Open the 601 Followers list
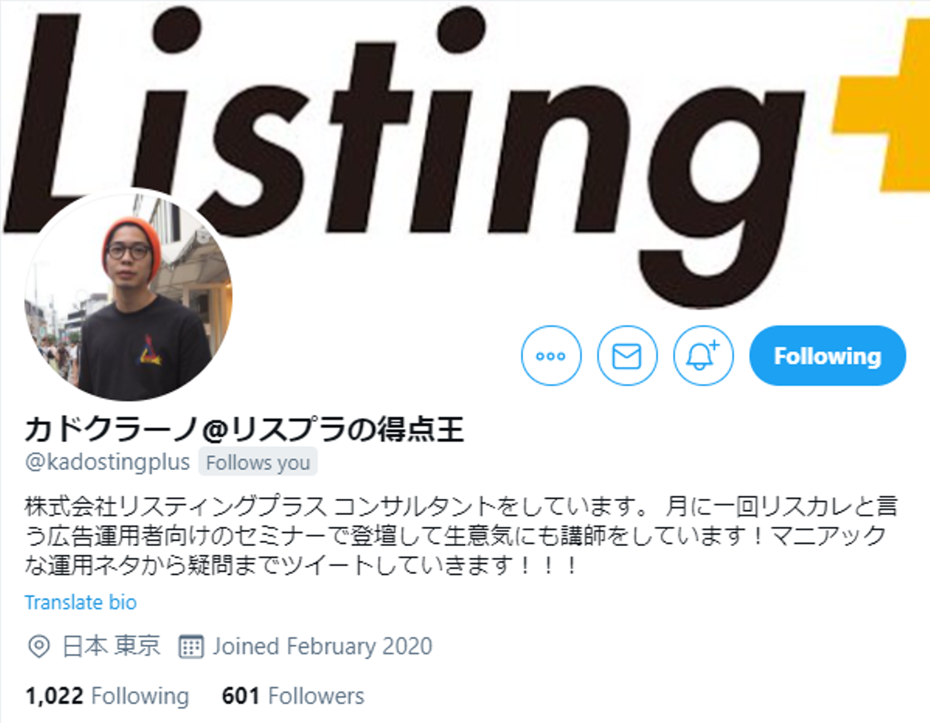The width and height of the screenshot is (930, 723). pyautogui.click(x=293, y=696)
